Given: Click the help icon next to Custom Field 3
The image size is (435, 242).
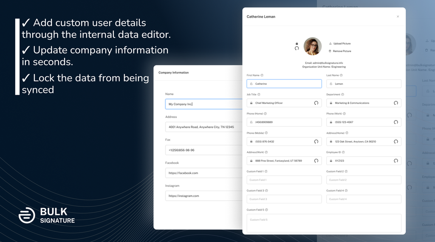Looking at the screenshot, I should pos(267,191).
